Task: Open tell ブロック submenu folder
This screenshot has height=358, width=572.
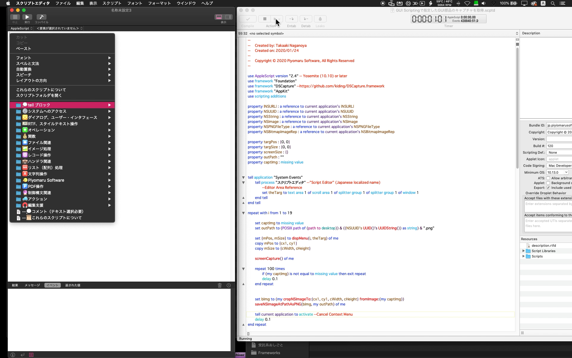Action: click(62, 105)
